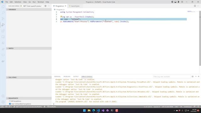Click errors and warnings count in status bar
This screenshot has height=113, width=201.
coord(8,107)
